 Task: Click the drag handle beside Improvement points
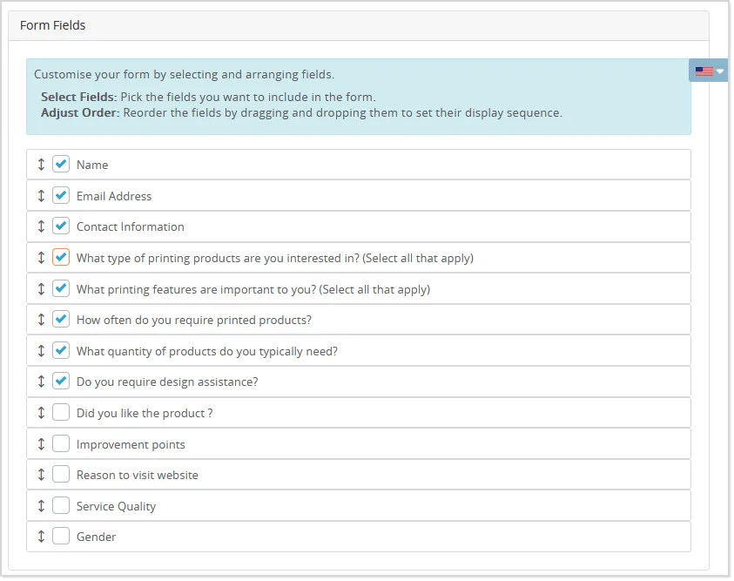pos(41,444)
